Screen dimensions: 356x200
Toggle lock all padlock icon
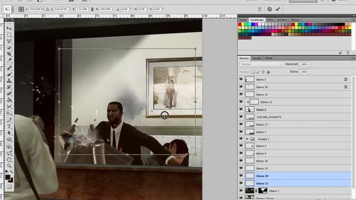pyautogui.click(x=268, y=72)
